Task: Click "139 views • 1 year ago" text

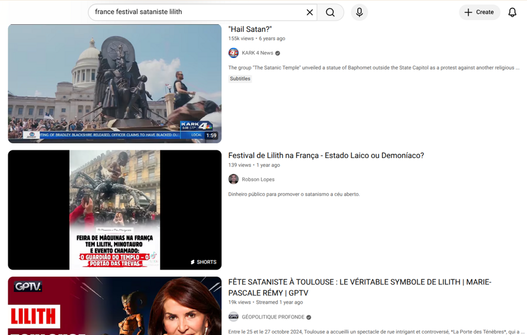Action: click(254, 165)
